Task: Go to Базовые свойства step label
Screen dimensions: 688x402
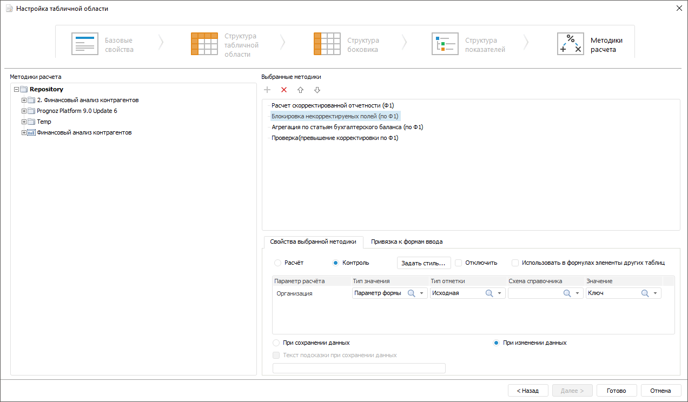Action: point(119,45)
